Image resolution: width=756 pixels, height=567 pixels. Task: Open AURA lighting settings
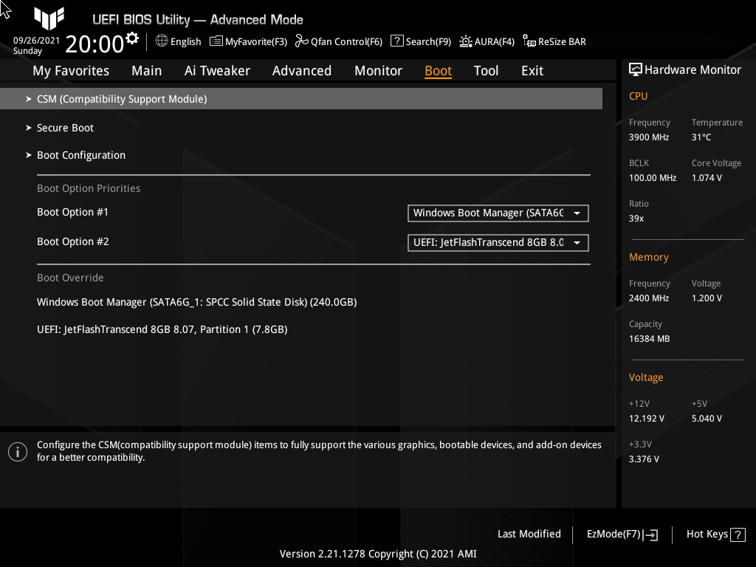pyautogui.click(x=487, y=41)
